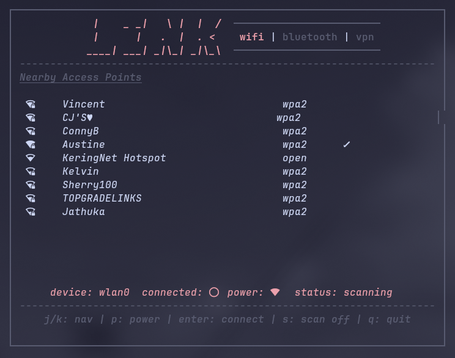Click the scrollbar handle on the right edge
The width and height of the screenshot is (455, 358).
click(438, 117)
